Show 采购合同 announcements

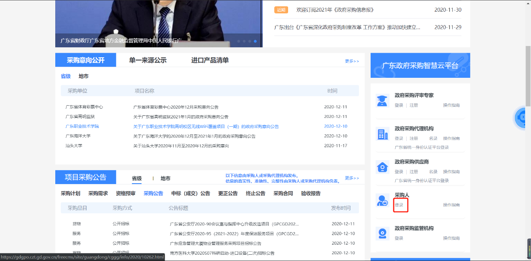tap(283, 193)
